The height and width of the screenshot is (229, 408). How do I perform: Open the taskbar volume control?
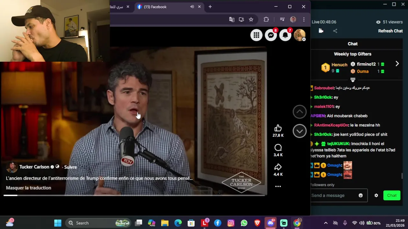362,223
